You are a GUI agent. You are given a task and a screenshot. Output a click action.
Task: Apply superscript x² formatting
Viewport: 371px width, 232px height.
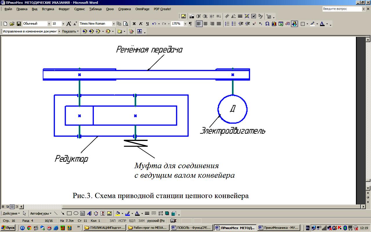(x=254, y=24)
